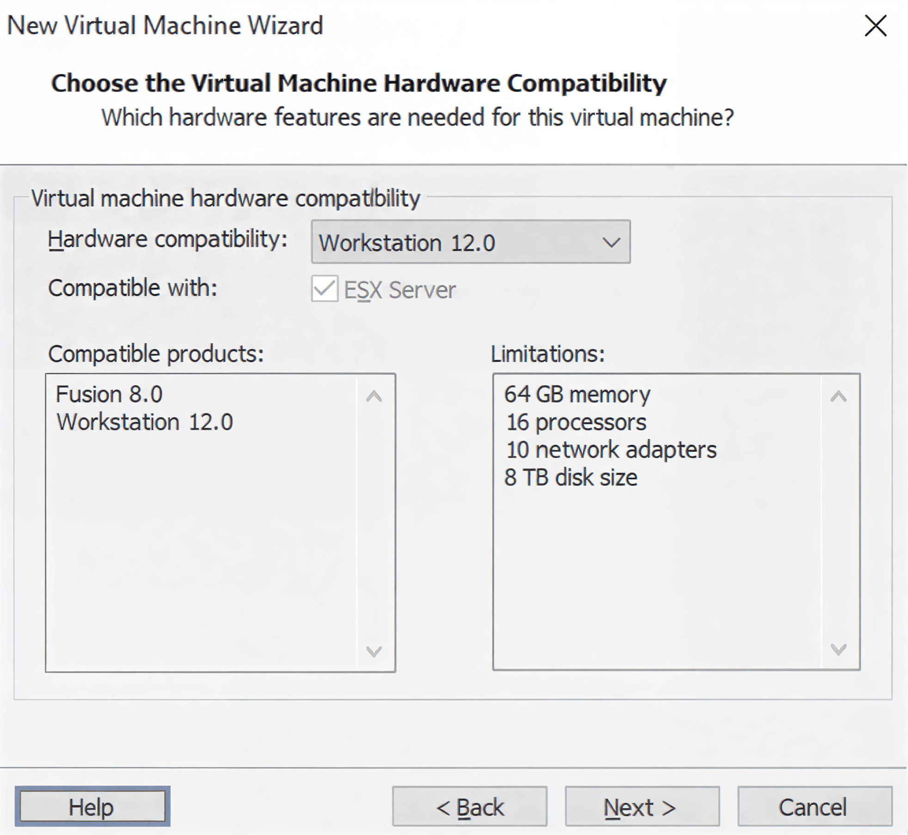Select the 16 processors limitation entry

(576, 422)
